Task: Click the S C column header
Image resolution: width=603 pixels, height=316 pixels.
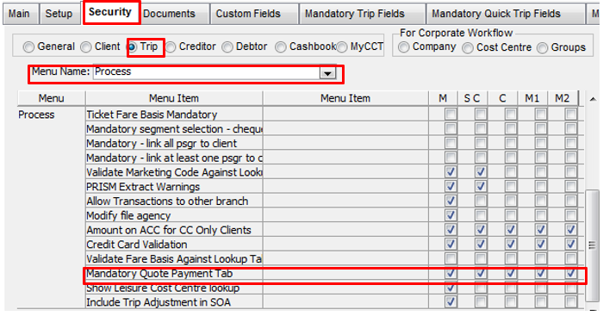Action: 472,98
